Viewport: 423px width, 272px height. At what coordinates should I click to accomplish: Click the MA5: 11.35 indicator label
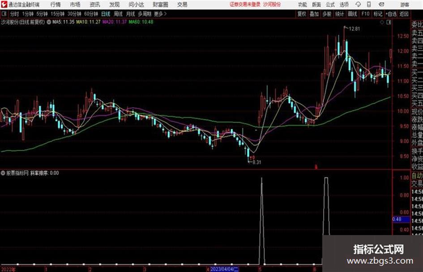point(63,22)
